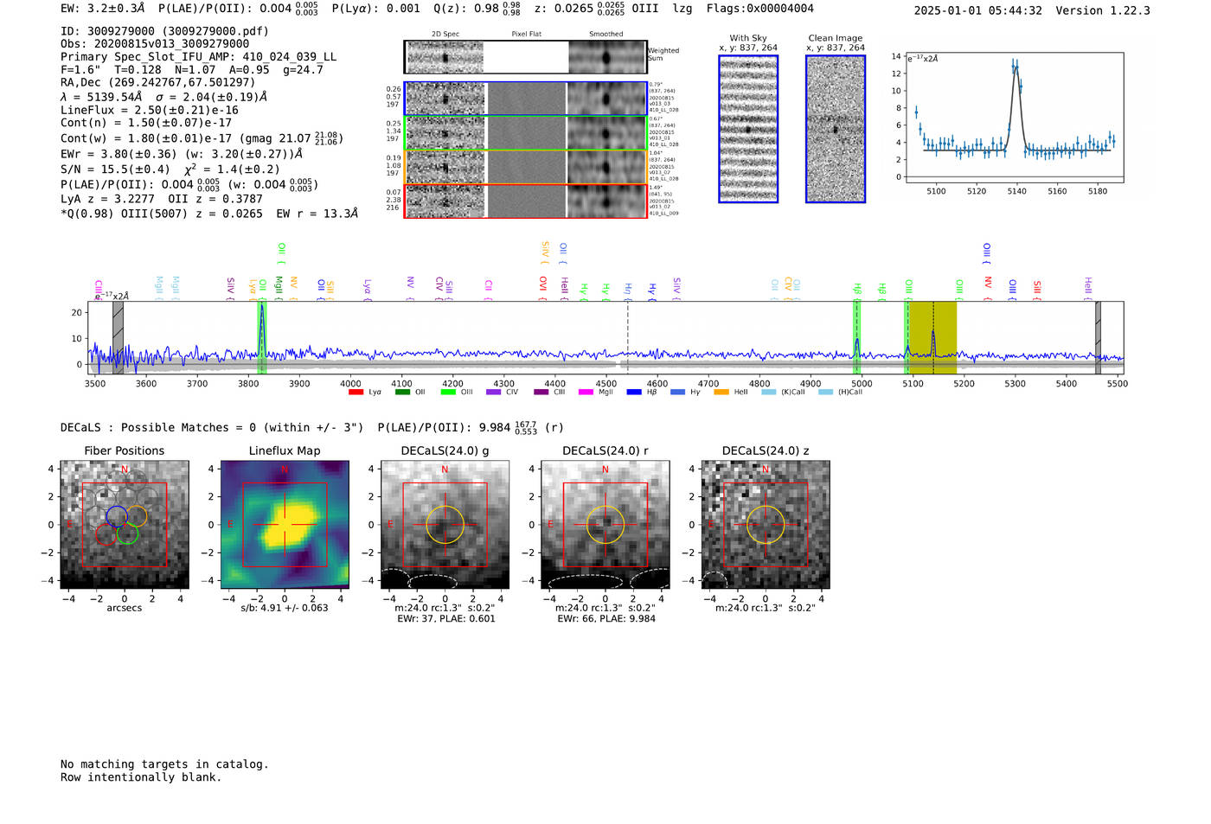Click the EWr: 66, PLAE: 9.984 caption

pyautogui.click(x=606, y=619)
